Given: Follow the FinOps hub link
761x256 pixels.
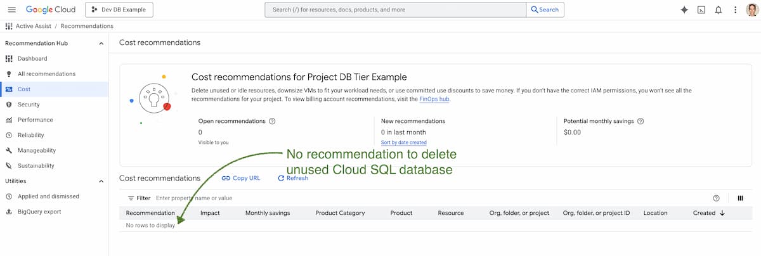Looking at the screenshot, I should [x=434, y=99].
